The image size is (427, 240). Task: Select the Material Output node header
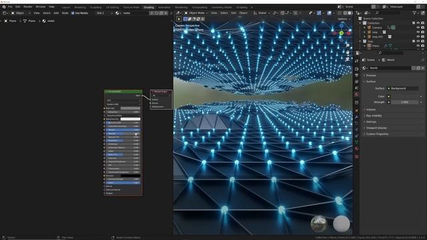[x=161, y=92]
